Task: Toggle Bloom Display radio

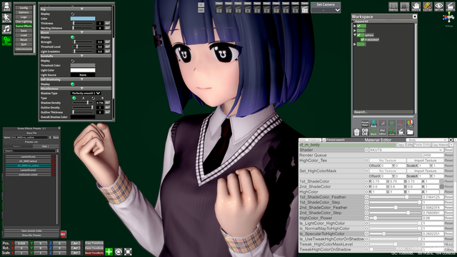Action: coord(73,37)
